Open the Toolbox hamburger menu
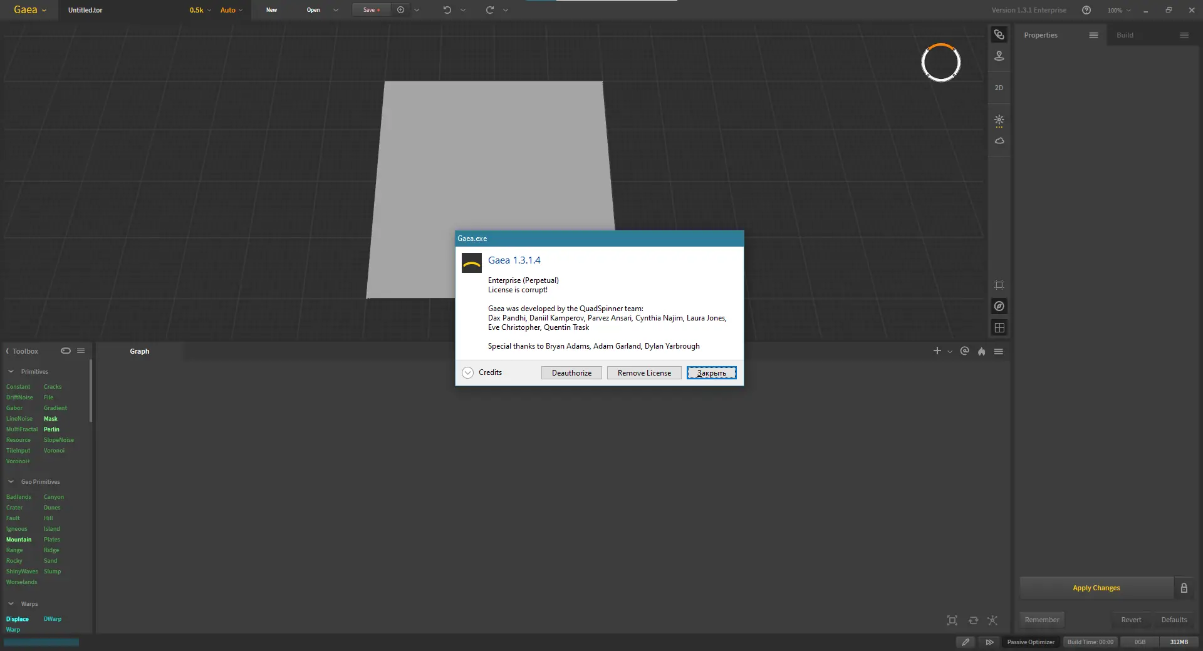The width and height of the screenshot is (1203, 651). pyautogui.click(x=81, y=351)
